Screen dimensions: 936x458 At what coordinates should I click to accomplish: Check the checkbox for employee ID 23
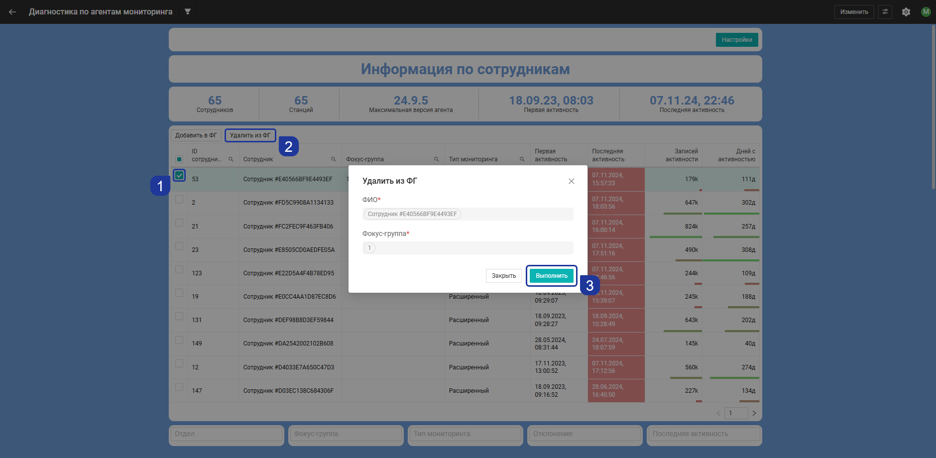point(179,246)
